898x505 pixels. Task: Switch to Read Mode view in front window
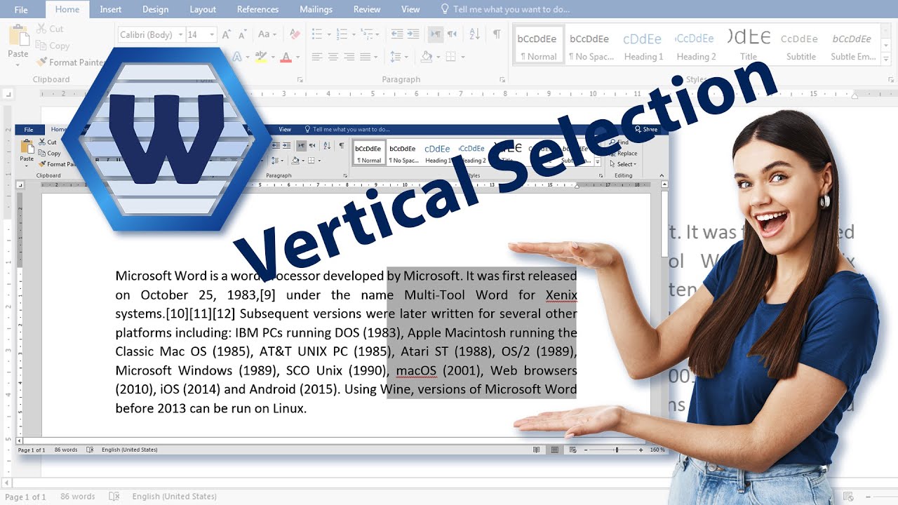pos(537,450)
